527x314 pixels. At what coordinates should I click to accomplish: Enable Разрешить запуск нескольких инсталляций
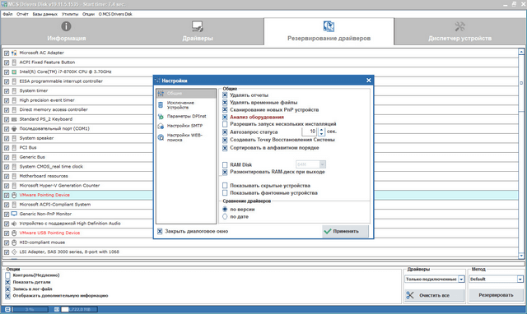[225, 124]
